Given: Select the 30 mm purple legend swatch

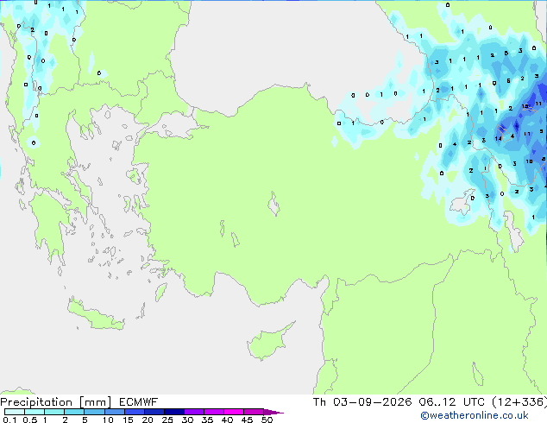Looking at the screenshot, I should tap(194, 412).
